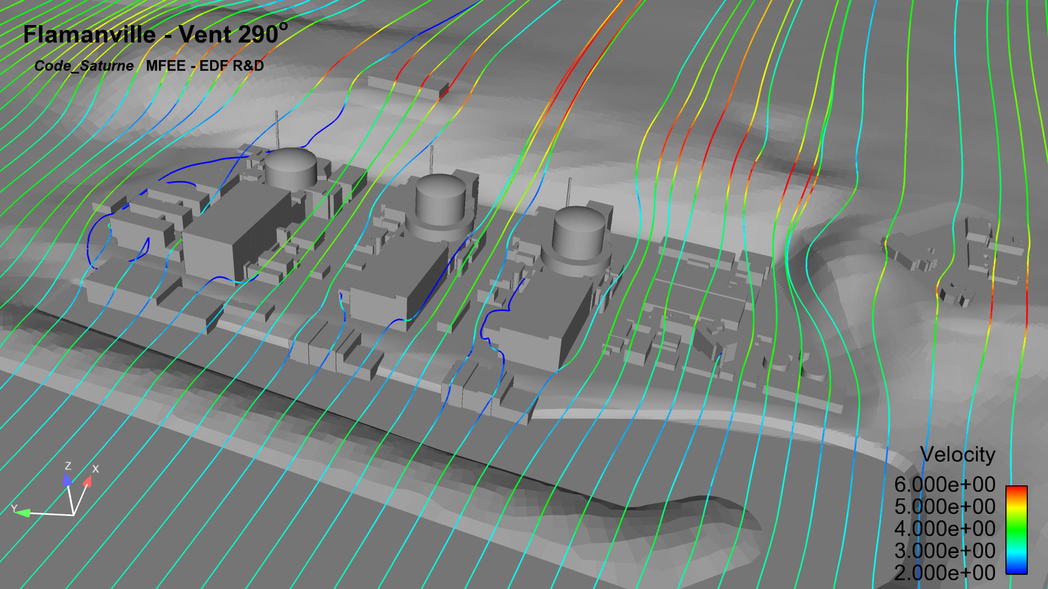Click the green Y axis arrow
The image size is (1048, 589).
point(23,512)
